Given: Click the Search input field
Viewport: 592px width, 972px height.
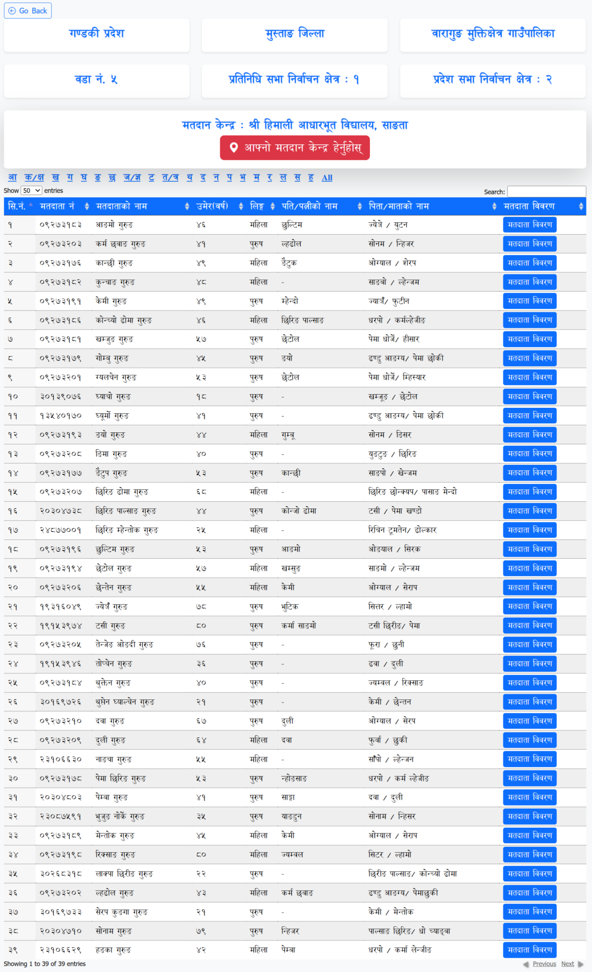Looking at the screenshot, I should (x=546, y=192).
